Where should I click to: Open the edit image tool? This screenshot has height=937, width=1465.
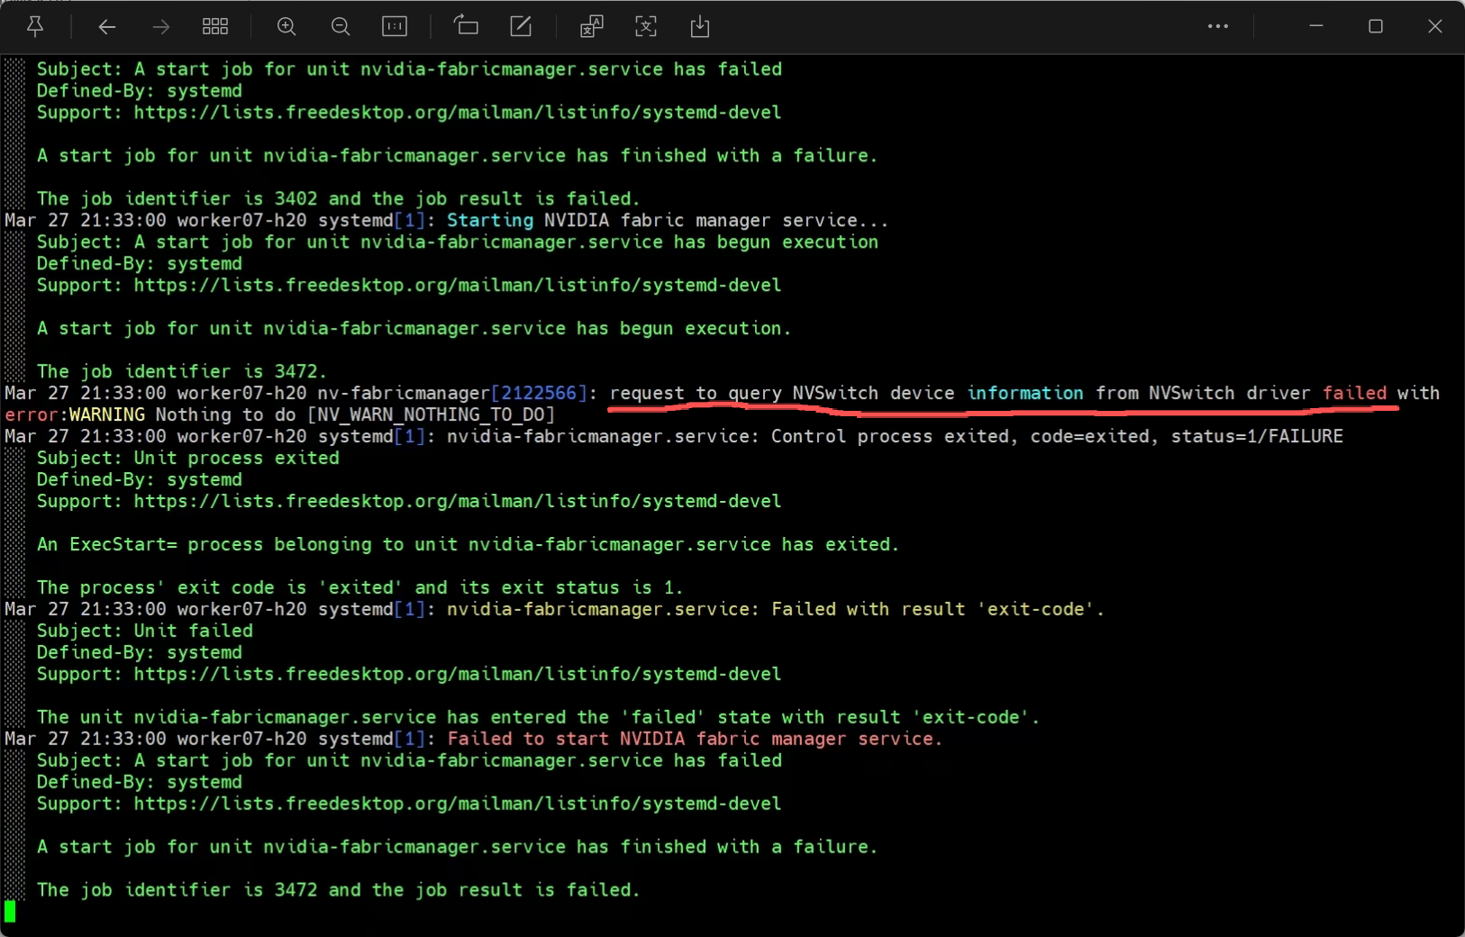521,27
